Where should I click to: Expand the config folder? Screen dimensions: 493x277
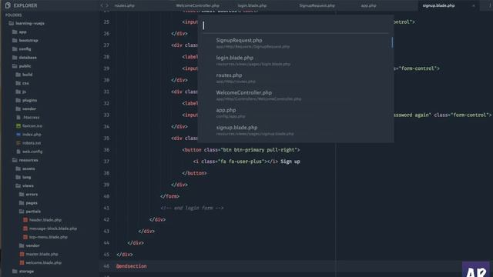click(x=15, y=48)
